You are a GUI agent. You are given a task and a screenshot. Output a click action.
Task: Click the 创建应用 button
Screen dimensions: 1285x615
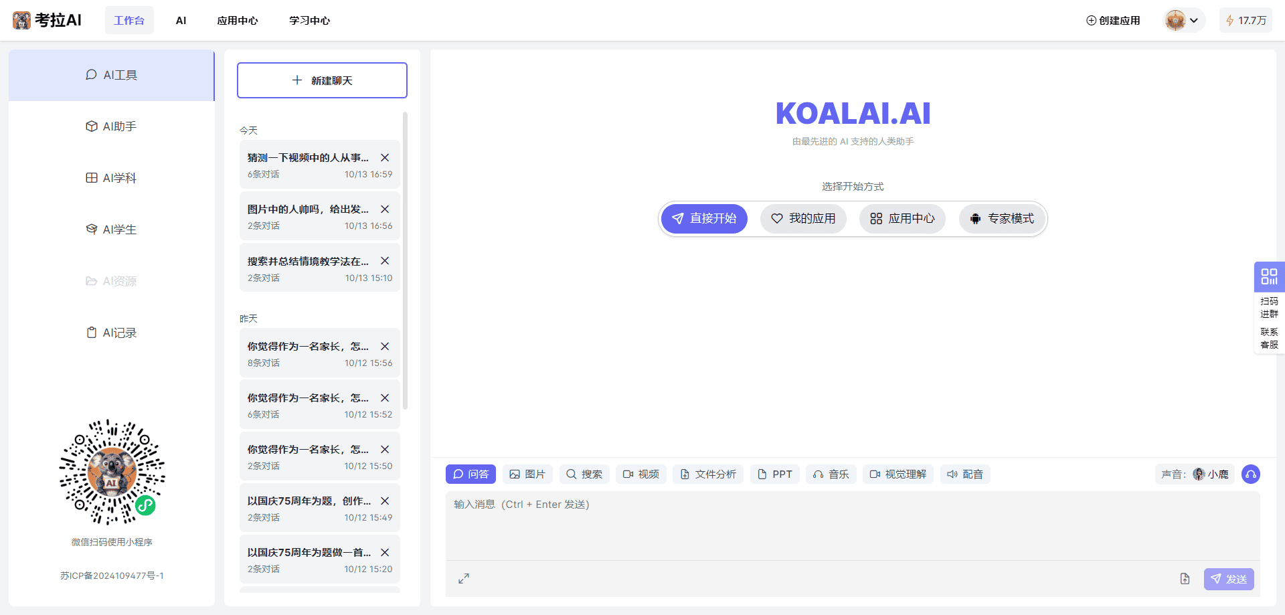(x=1113, y=20)
